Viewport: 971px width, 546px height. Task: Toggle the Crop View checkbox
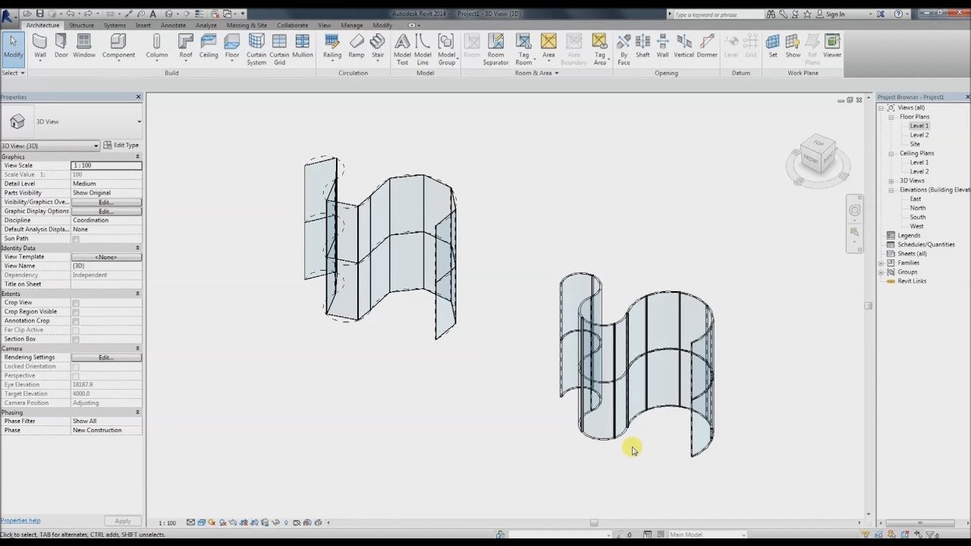point(75,303)
